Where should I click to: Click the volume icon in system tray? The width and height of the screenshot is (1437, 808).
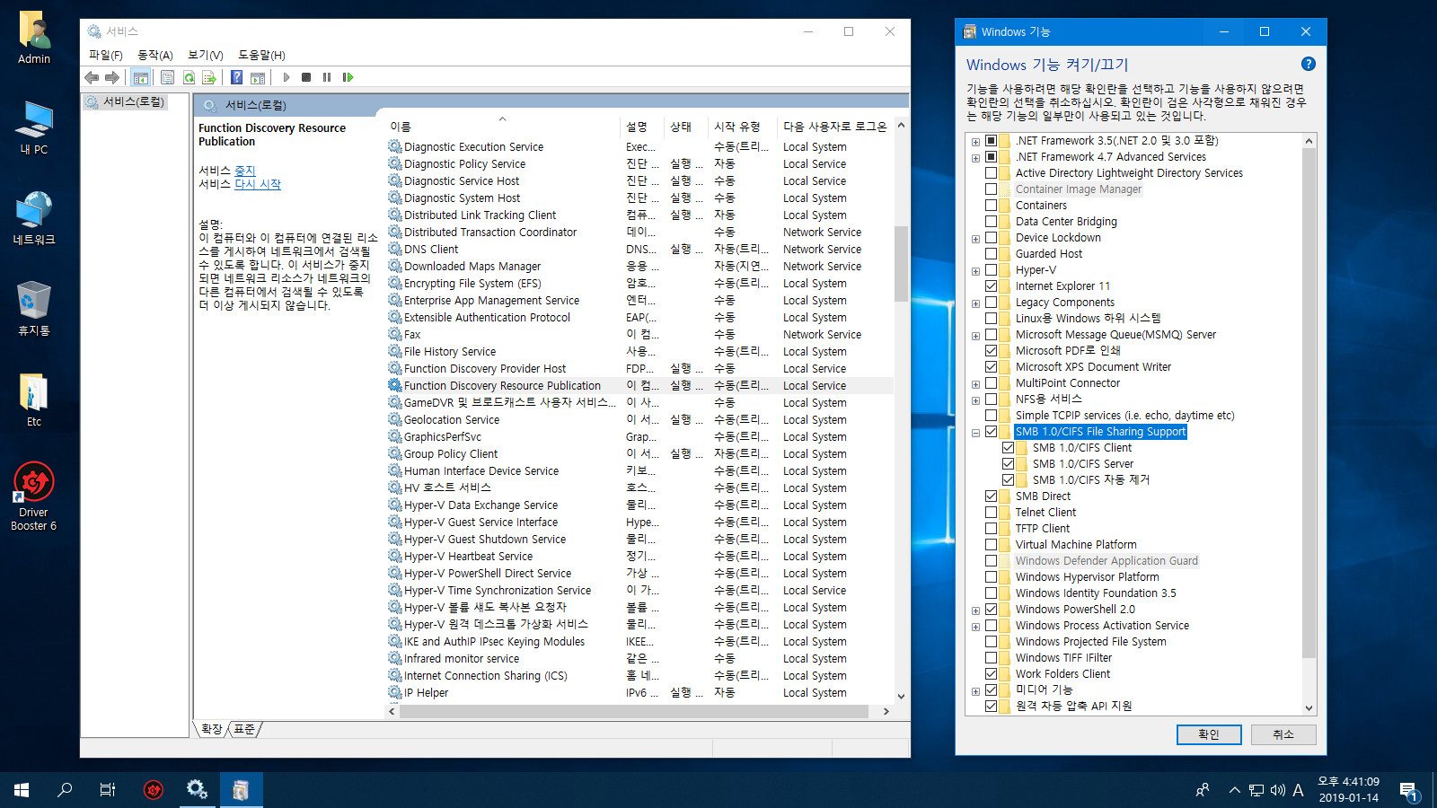(1278, 790)
